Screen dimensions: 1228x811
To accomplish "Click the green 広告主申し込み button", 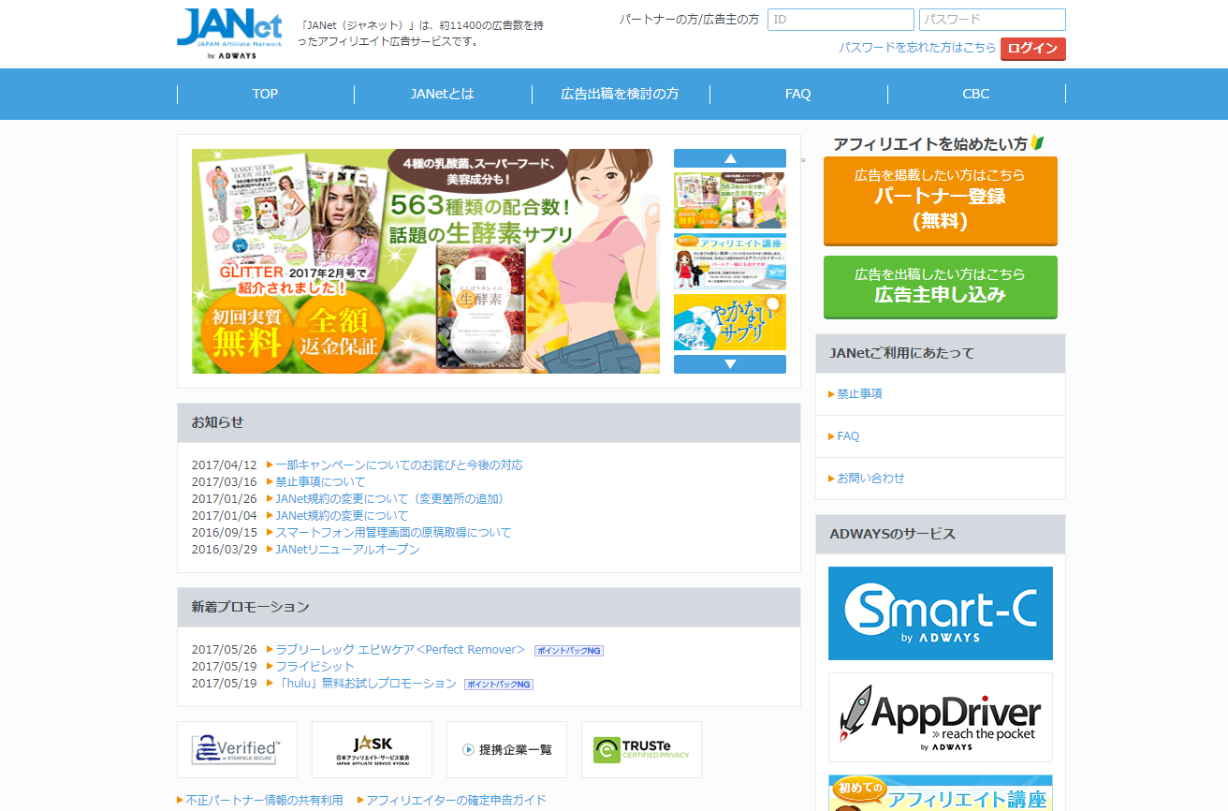I will [940, 286].
